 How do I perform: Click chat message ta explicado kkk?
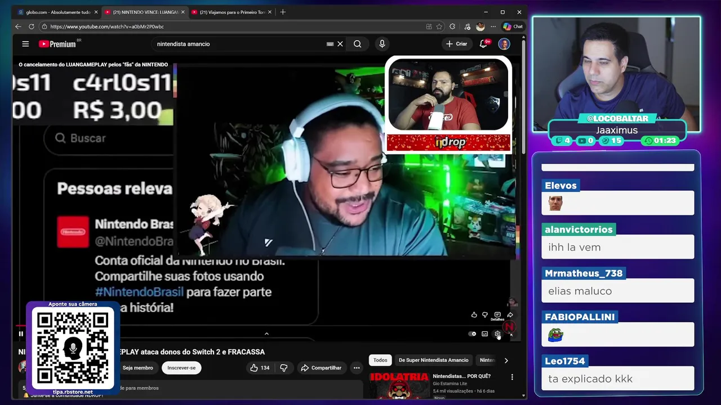point(617,379)
